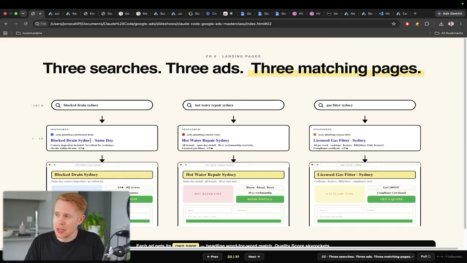Click the 'Three matching pages.' highlighted heading

(x=336, y=68)
